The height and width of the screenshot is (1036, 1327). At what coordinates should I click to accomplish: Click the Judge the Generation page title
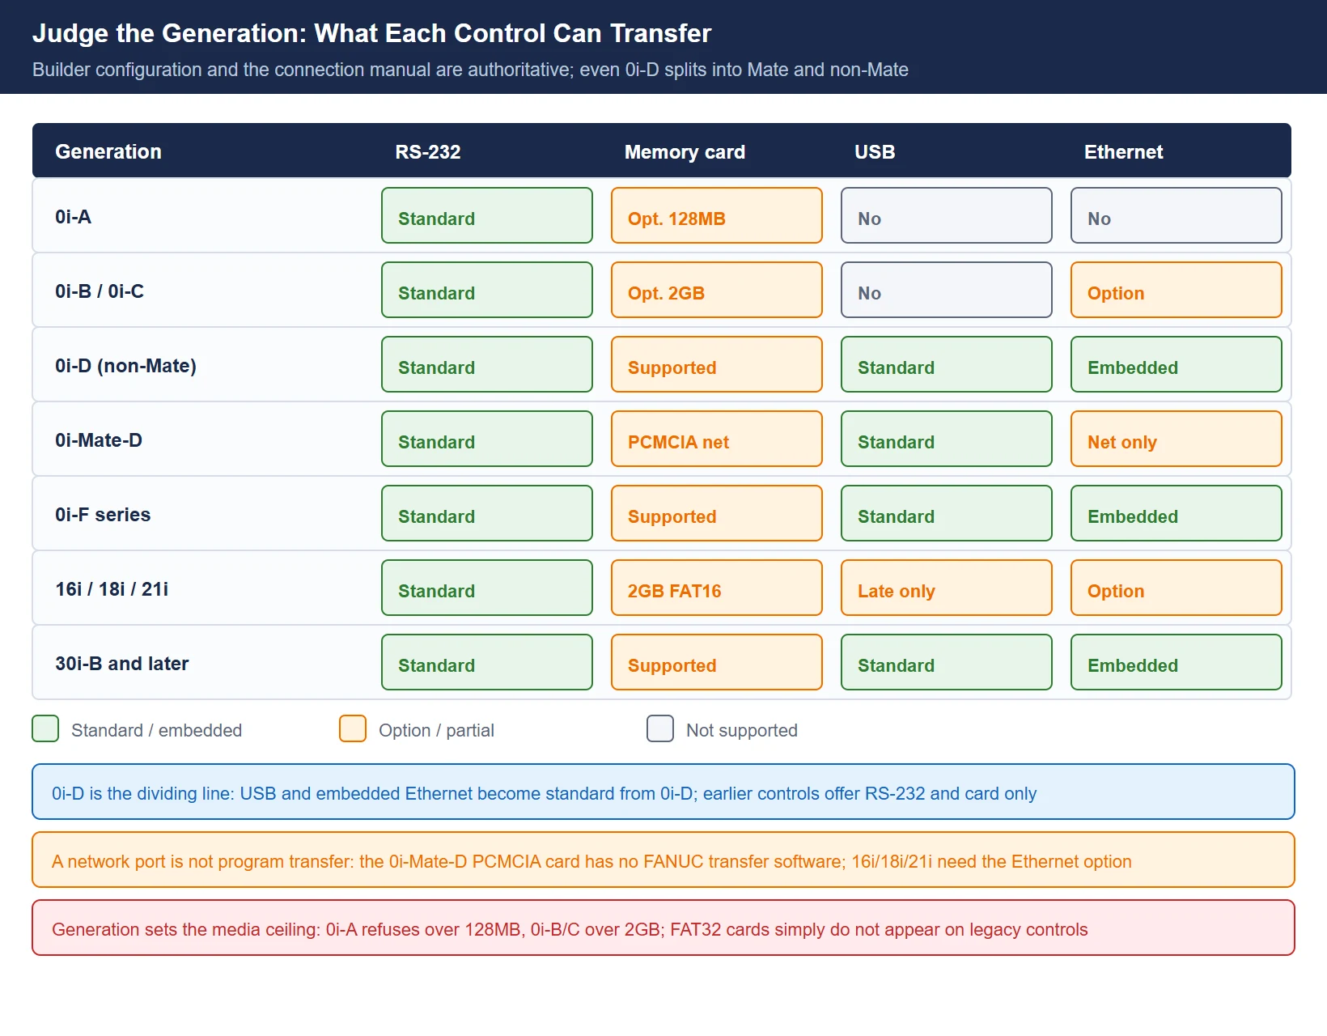pyautogui.click(x=371, y=33)
